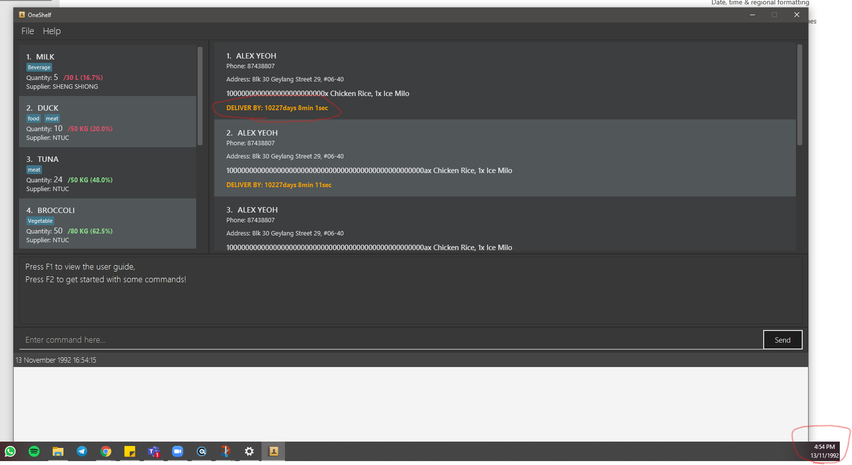Open Sticky Notes from the taskbar

(130, 451)
